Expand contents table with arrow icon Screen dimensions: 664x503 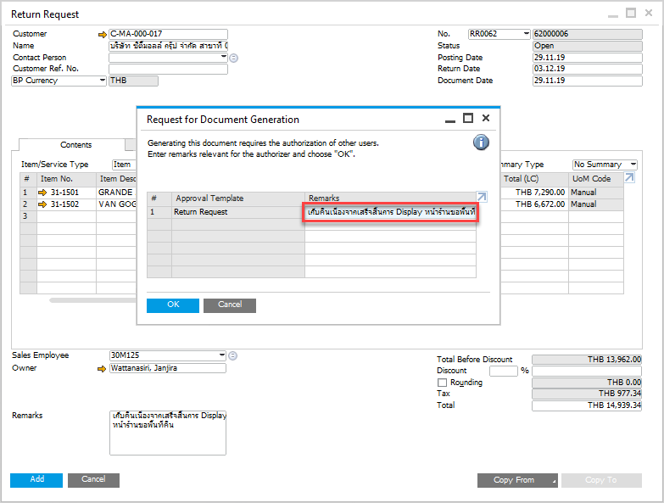tap(630, 178)
